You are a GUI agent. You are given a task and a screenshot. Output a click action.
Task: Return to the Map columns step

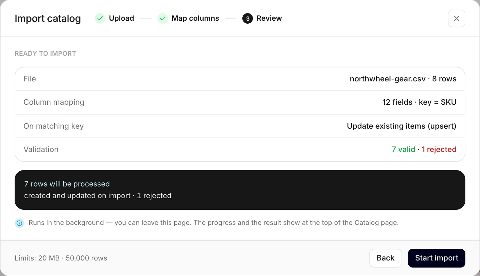click(195, 18)
